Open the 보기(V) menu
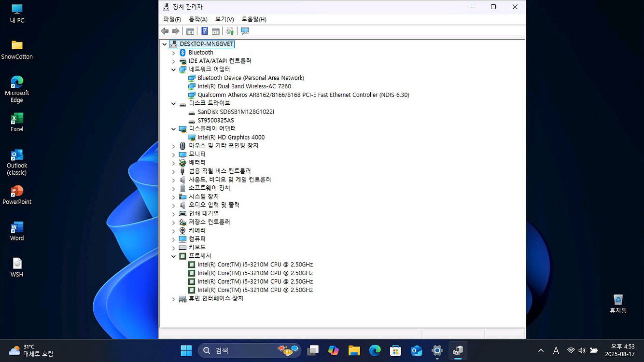The height and width of the screenshot is (362, 644). click(x=224, y=19)
